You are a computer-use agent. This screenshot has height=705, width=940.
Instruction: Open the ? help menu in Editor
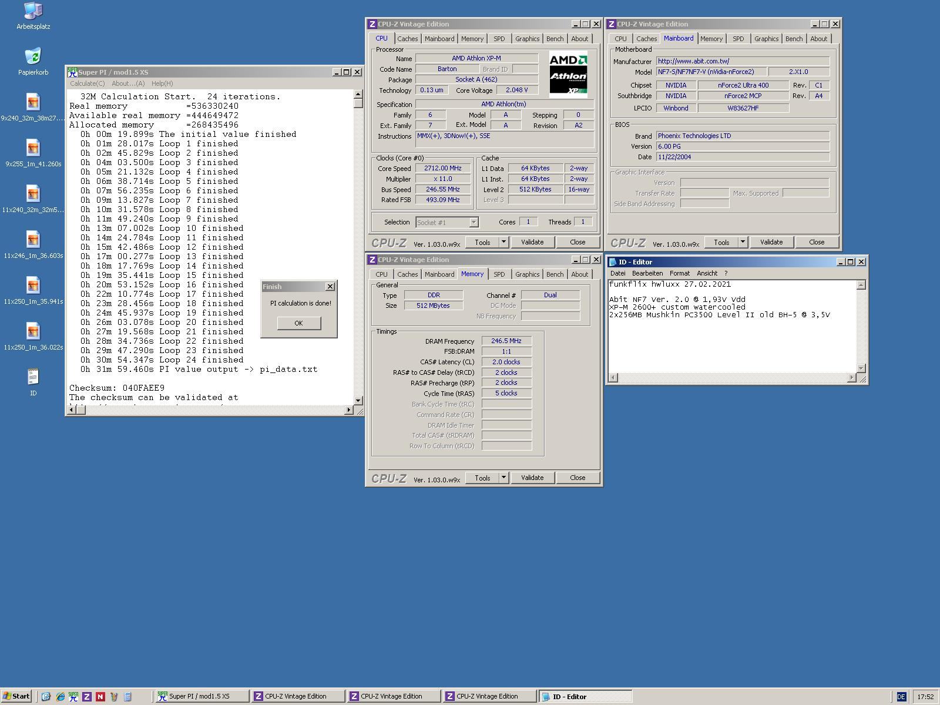(726, 273)
